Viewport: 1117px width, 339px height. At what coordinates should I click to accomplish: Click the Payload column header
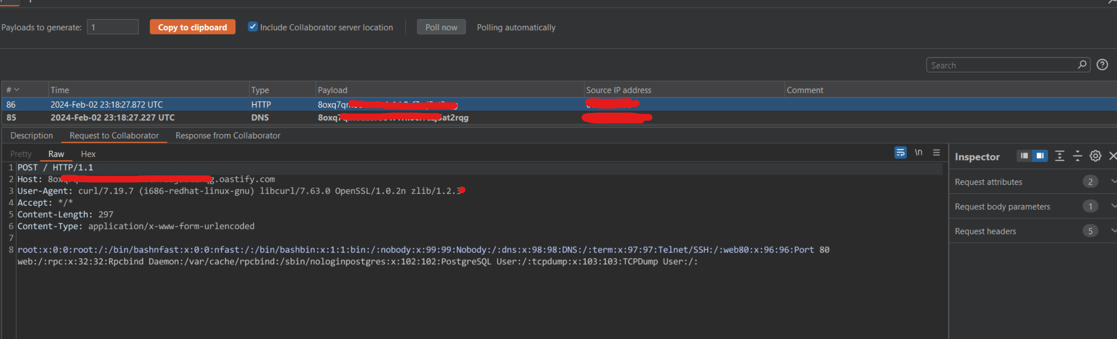[x=450, y=90]
